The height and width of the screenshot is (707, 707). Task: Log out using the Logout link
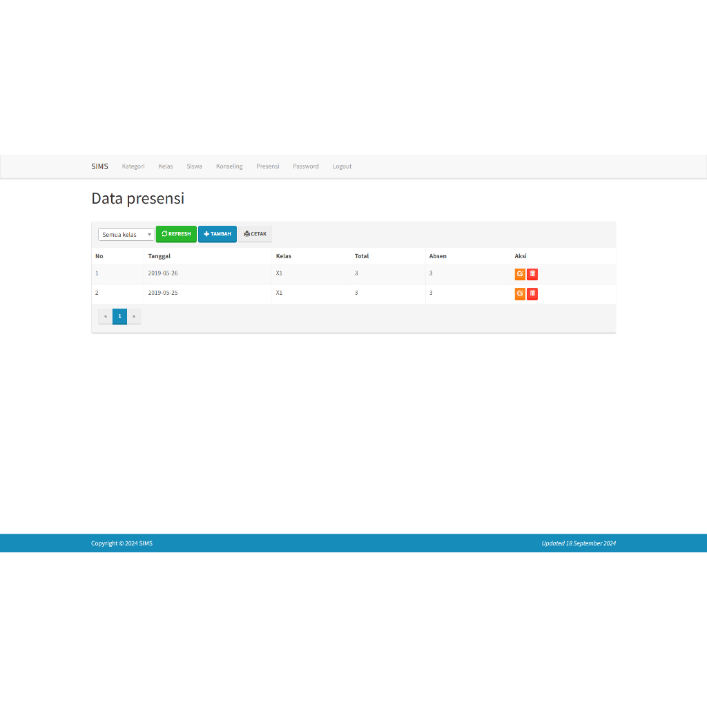pos(342,166)
